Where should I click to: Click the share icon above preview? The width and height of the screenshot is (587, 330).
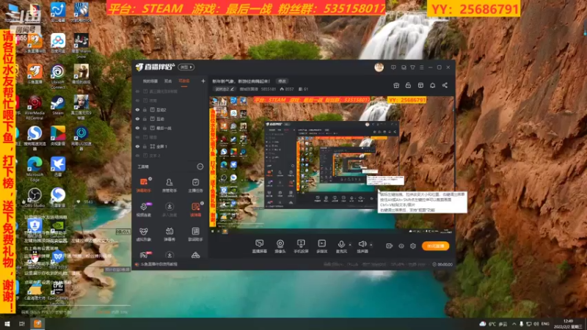445,85
